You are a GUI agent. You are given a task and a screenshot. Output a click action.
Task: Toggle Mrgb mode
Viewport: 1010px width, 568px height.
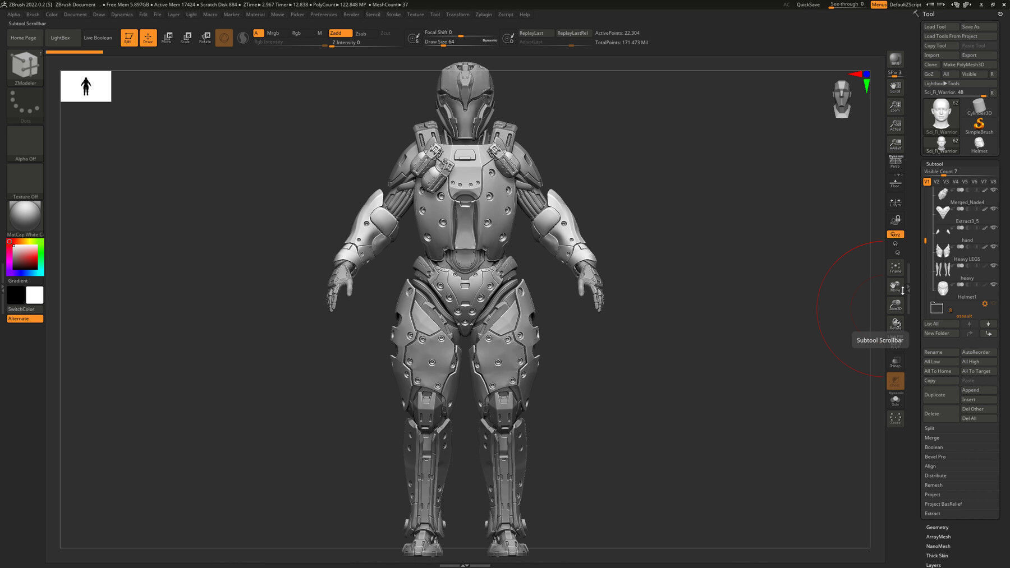[x=273, y=33]
